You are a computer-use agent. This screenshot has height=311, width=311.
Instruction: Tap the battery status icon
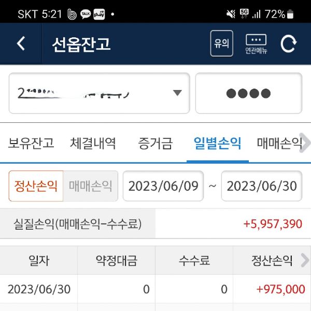[290, 14]
